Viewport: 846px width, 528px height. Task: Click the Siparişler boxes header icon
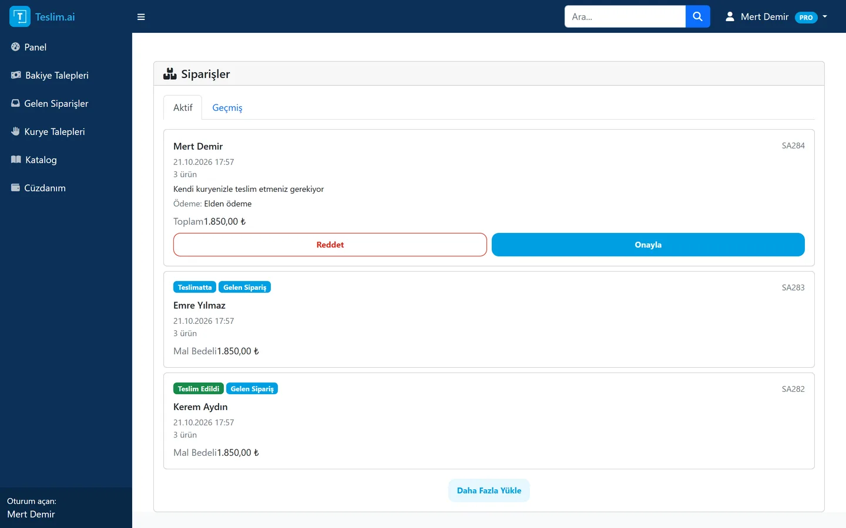[x=170, y=74]
